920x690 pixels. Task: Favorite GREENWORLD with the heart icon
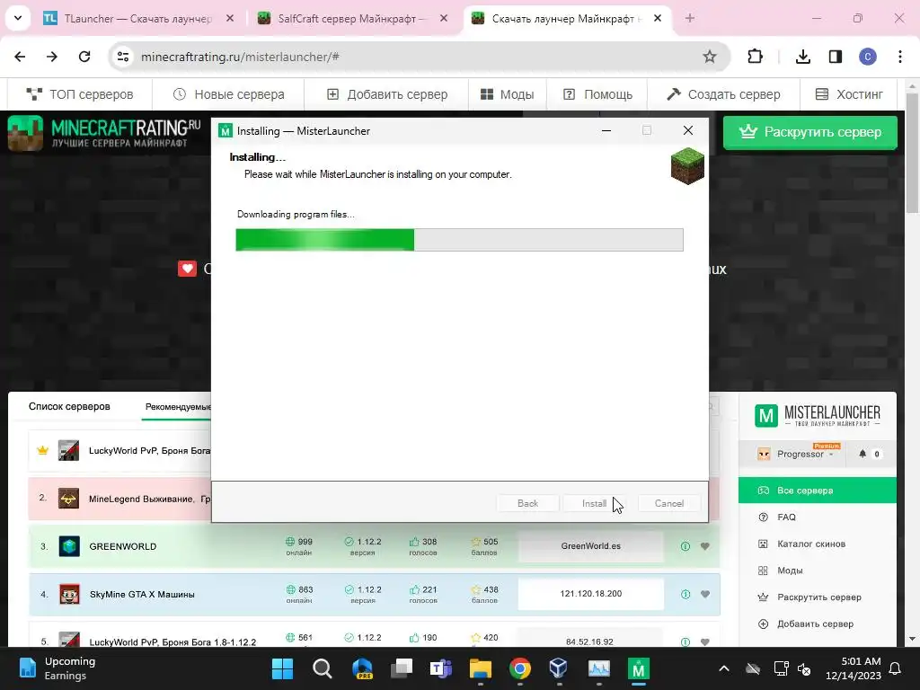(x=705, y=546)
